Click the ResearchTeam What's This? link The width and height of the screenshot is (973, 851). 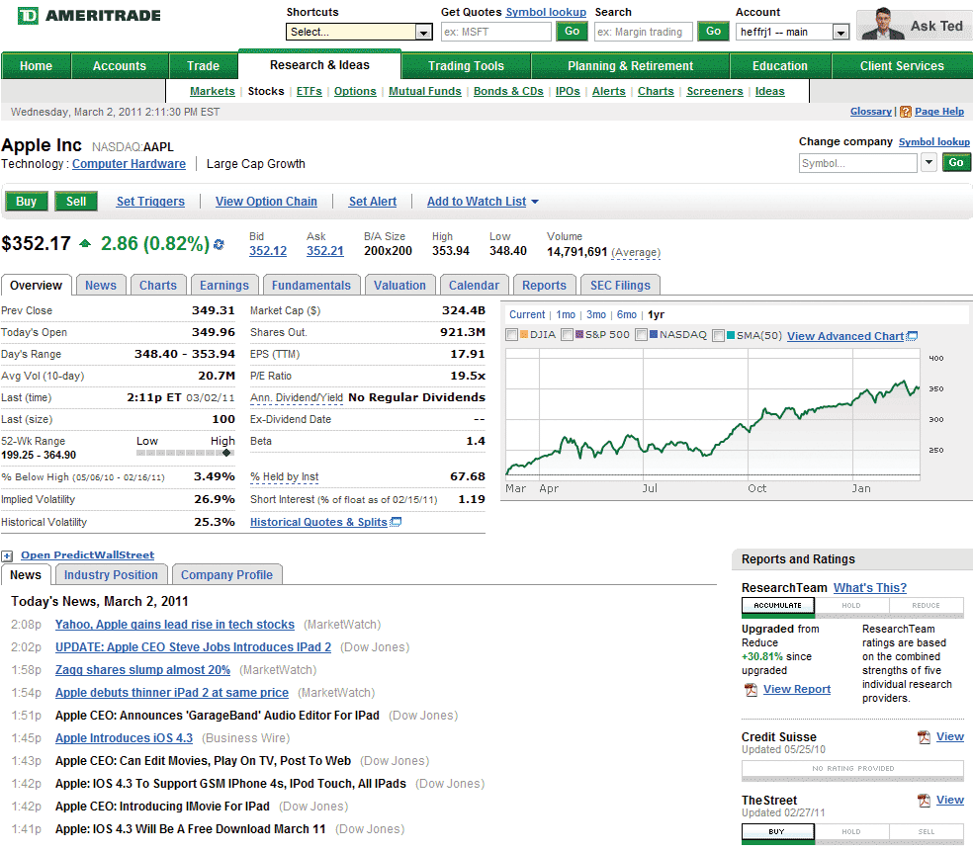pyautogui.click(x=870, y=588)
